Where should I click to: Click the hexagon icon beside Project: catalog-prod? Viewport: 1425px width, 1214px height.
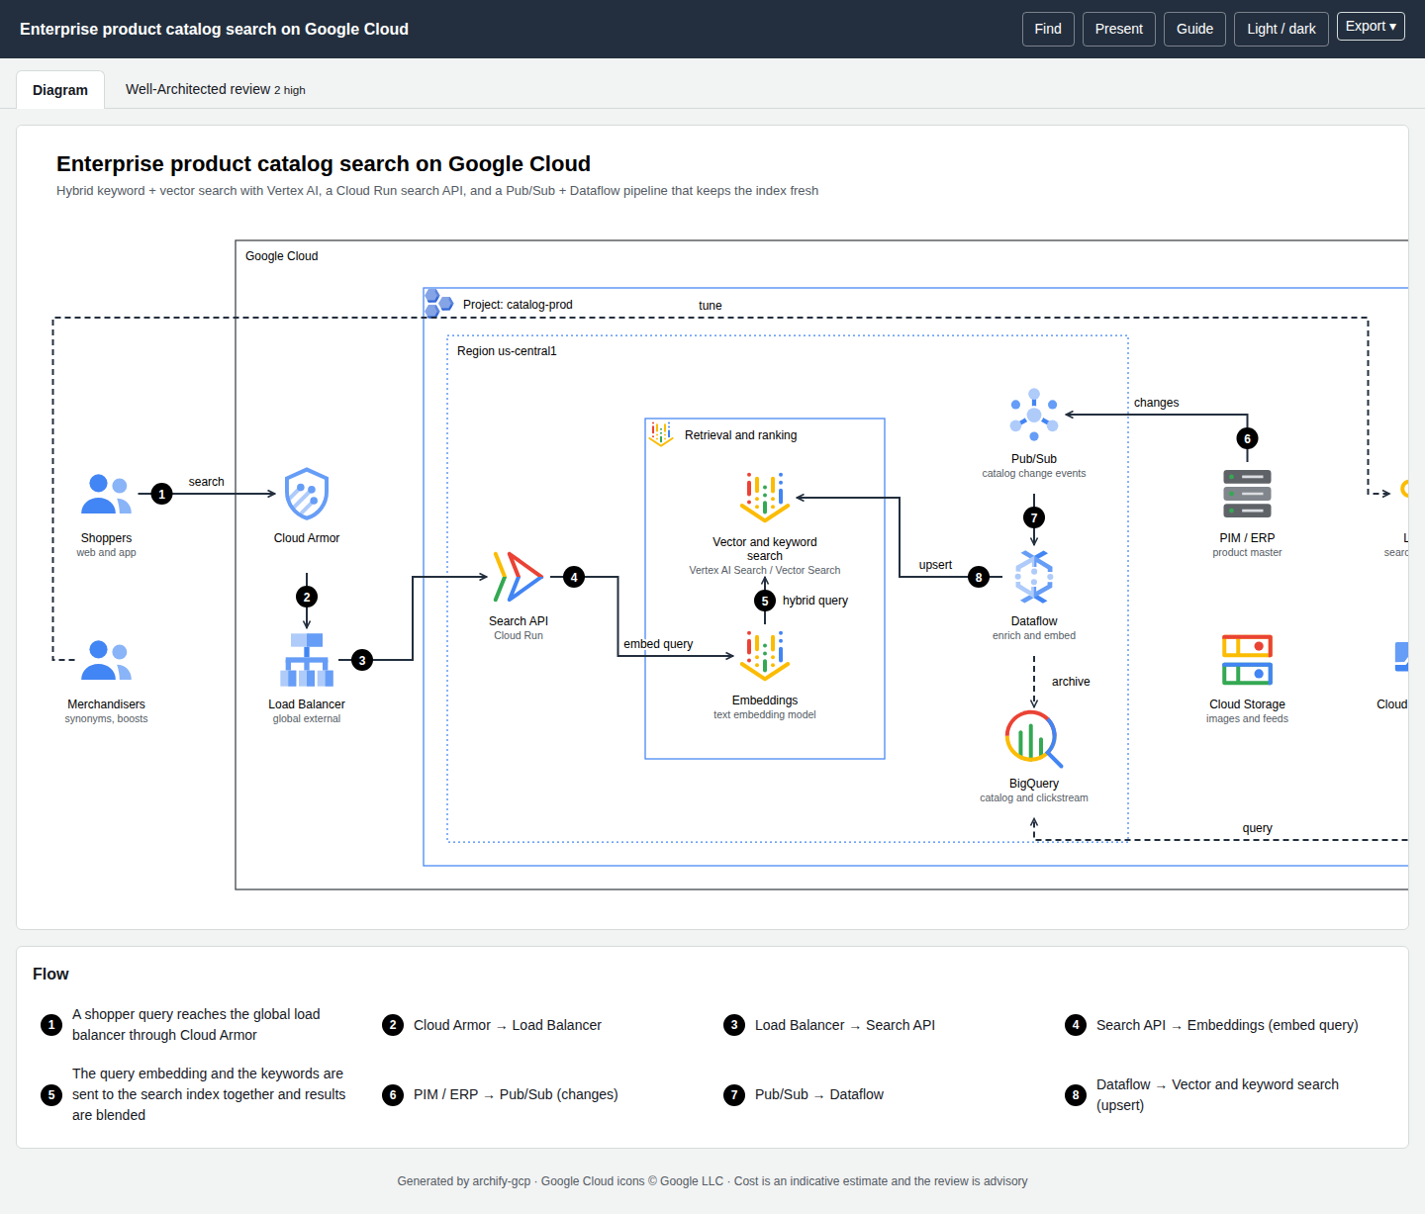click(x=438, y=303)
